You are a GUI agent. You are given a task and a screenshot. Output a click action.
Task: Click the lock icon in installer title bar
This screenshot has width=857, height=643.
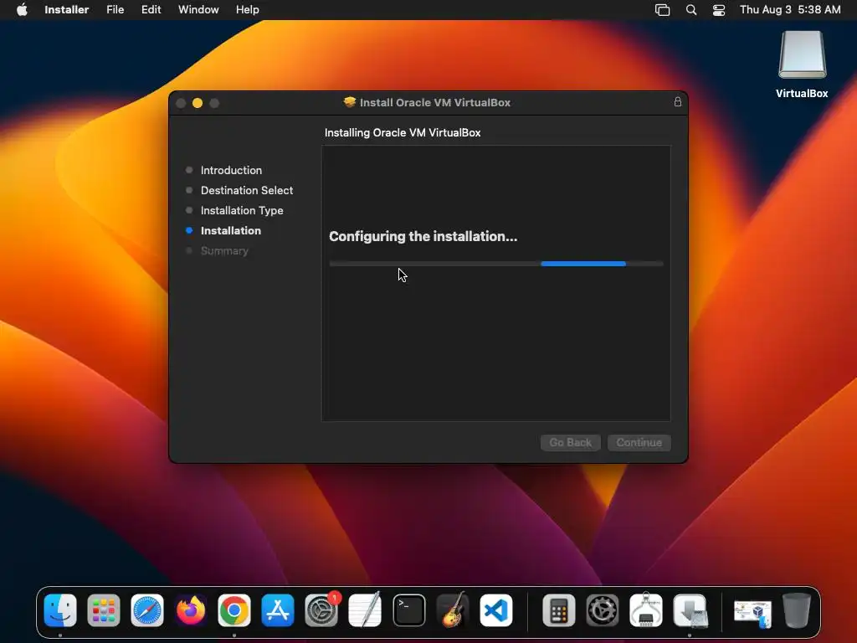(x=678, y=102)
